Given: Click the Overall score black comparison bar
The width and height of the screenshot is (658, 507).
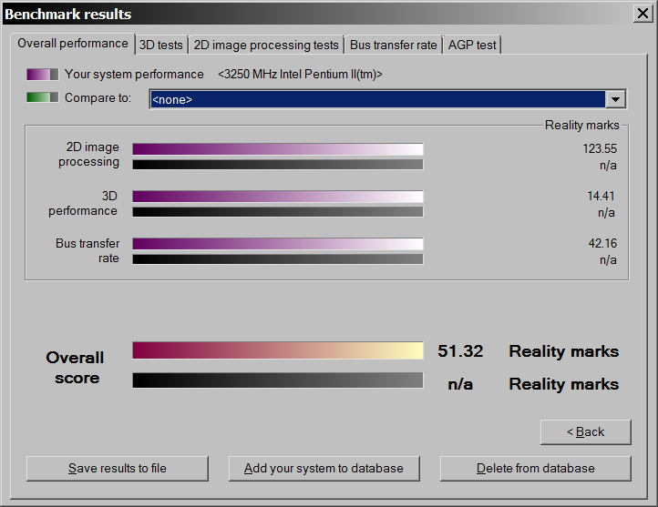Looking at the screenshot, I should pos(278,380).
